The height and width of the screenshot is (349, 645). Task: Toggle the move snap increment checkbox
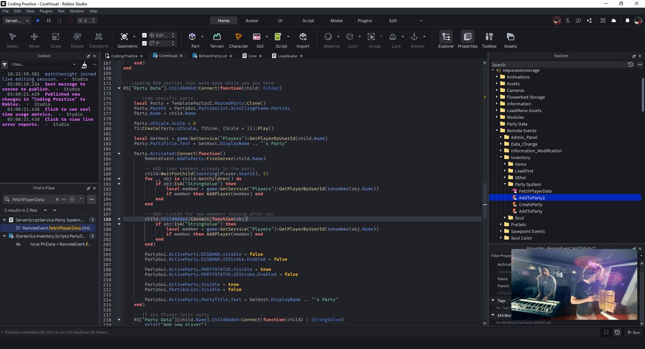pyautogui.click(x=144, y=35)
